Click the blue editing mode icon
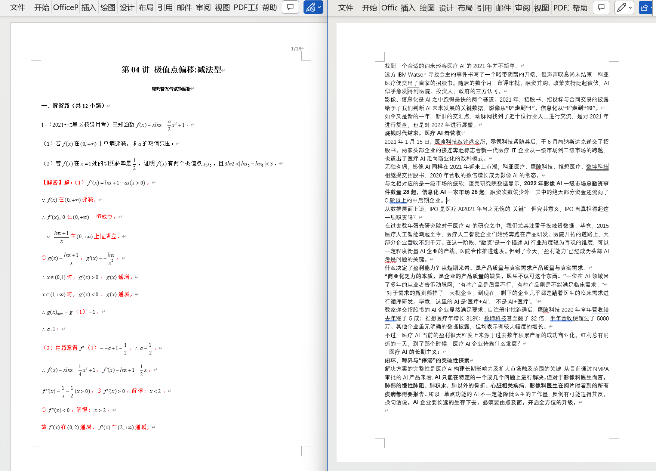 [311, 7]
